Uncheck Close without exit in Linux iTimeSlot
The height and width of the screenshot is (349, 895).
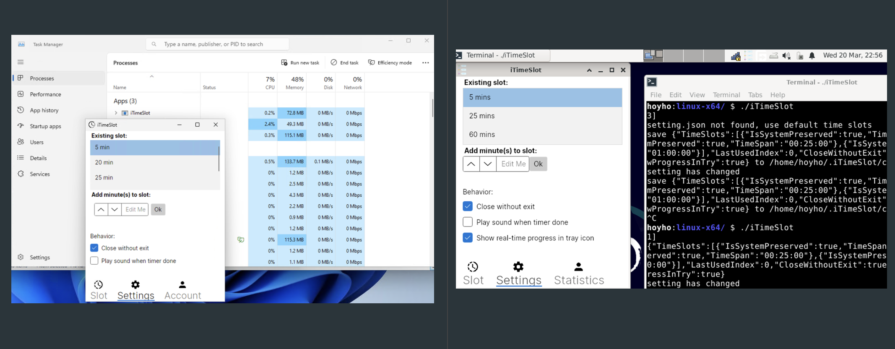coord(468,206)
